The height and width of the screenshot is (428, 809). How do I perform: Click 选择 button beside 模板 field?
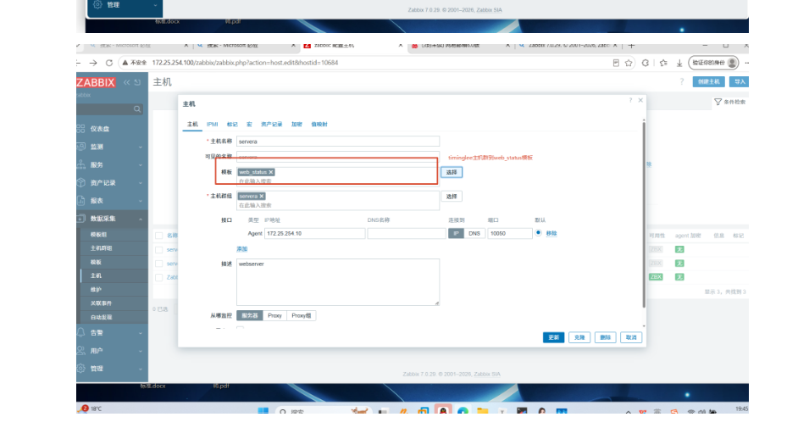tap(452, 172)
